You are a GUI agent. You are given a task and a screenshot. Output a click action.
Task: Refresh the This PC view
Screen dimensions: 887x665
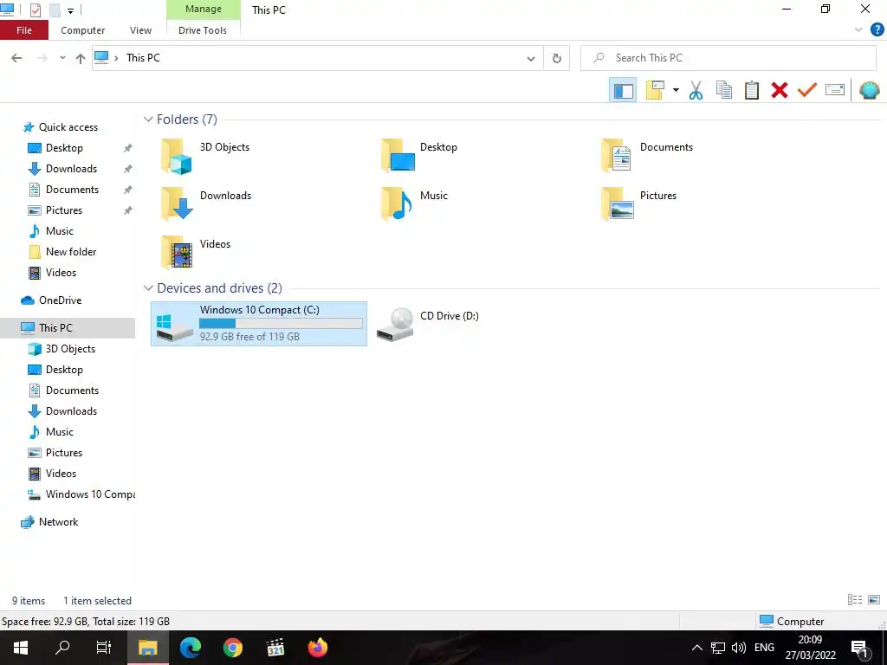point(557,58)
